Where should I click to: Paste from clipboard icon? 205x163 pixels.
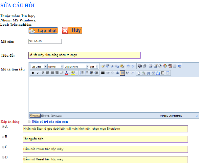(122, 66)
